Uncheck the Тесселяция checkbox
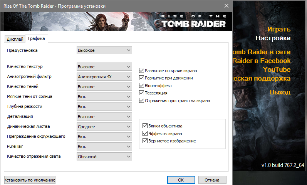 (141, 93)
